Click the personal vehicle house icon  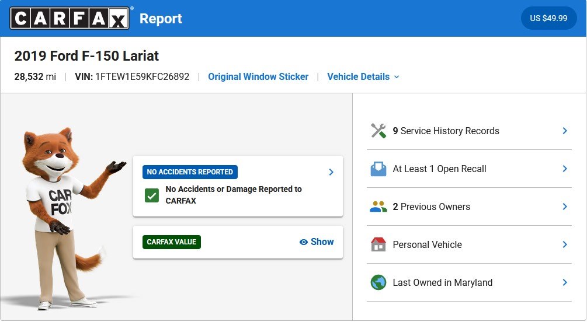pos(378,244)
